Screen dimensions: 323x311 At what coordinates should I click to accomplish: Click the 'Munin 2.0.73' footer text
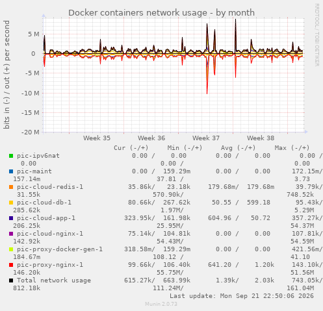point(161,304)
